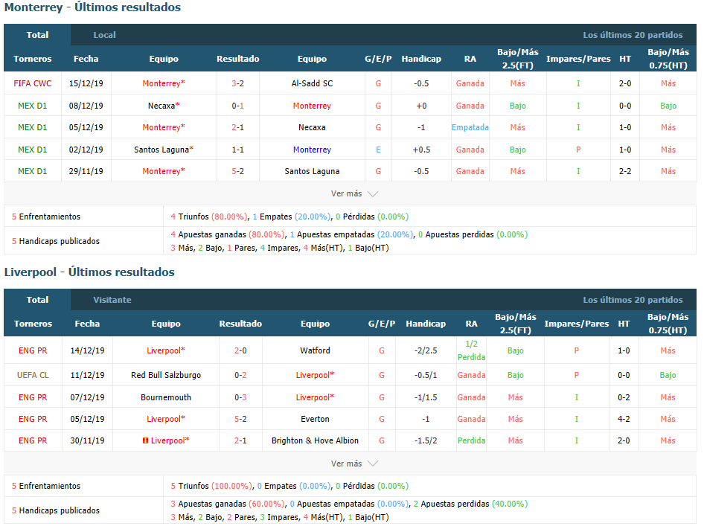This screenshot has height=529, width=704.
Task: Click Watford team name
Action: point(316,350)
